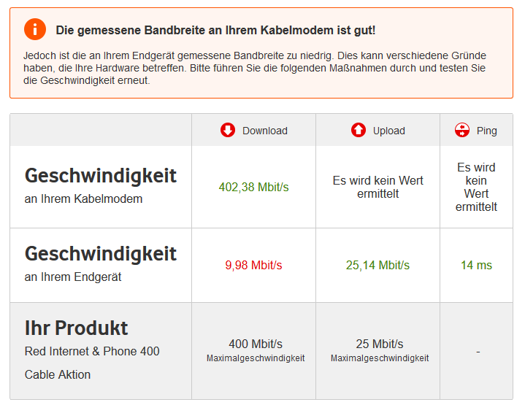Screen dimensions: 525x405
Task: Click the 'Ihr Produkt' heading
Action: point(76,328)
